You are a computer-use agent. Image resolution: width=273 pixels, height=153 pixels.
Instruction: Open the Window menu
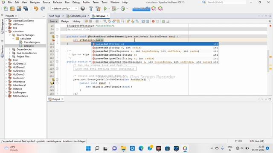115,3
